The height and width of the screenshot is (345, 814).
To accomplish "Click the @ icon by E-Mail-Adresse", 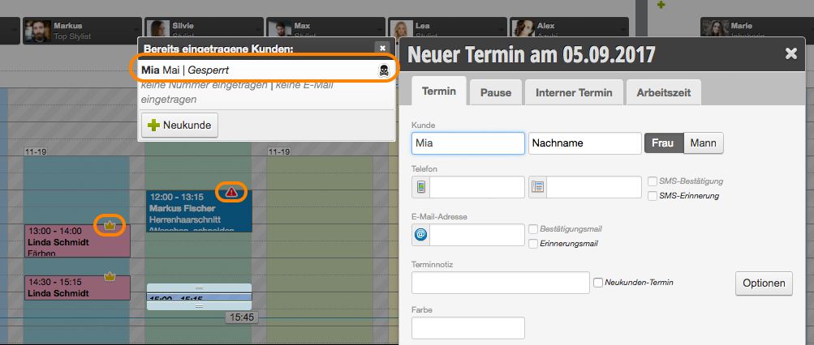I will point(421,235).
